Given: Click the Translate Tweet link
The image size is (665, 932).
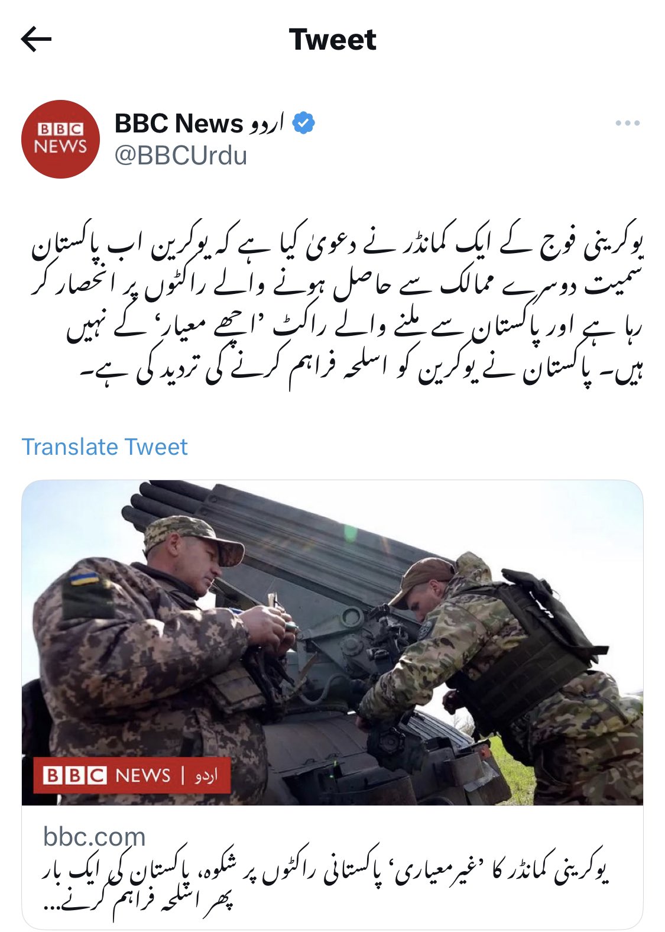Looking at the screenshot, I should 105,446.
